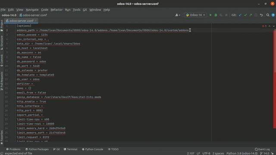The height and width of the screenshot is (155, 276).
Task: Click the limit_request = 8192 line
Action: (33, 137)
